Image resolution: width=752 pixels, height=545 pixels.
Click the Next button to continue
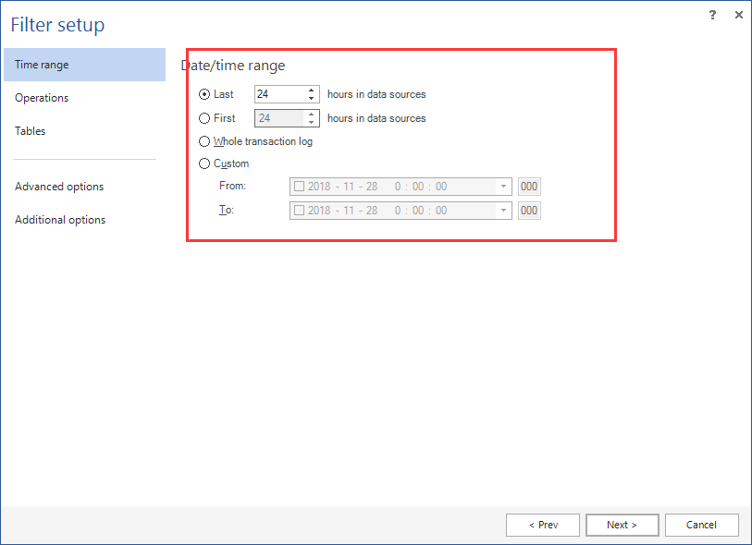[x=622, y=525]
